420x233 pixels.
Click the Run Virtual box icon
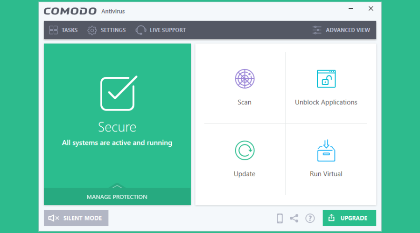326,151
